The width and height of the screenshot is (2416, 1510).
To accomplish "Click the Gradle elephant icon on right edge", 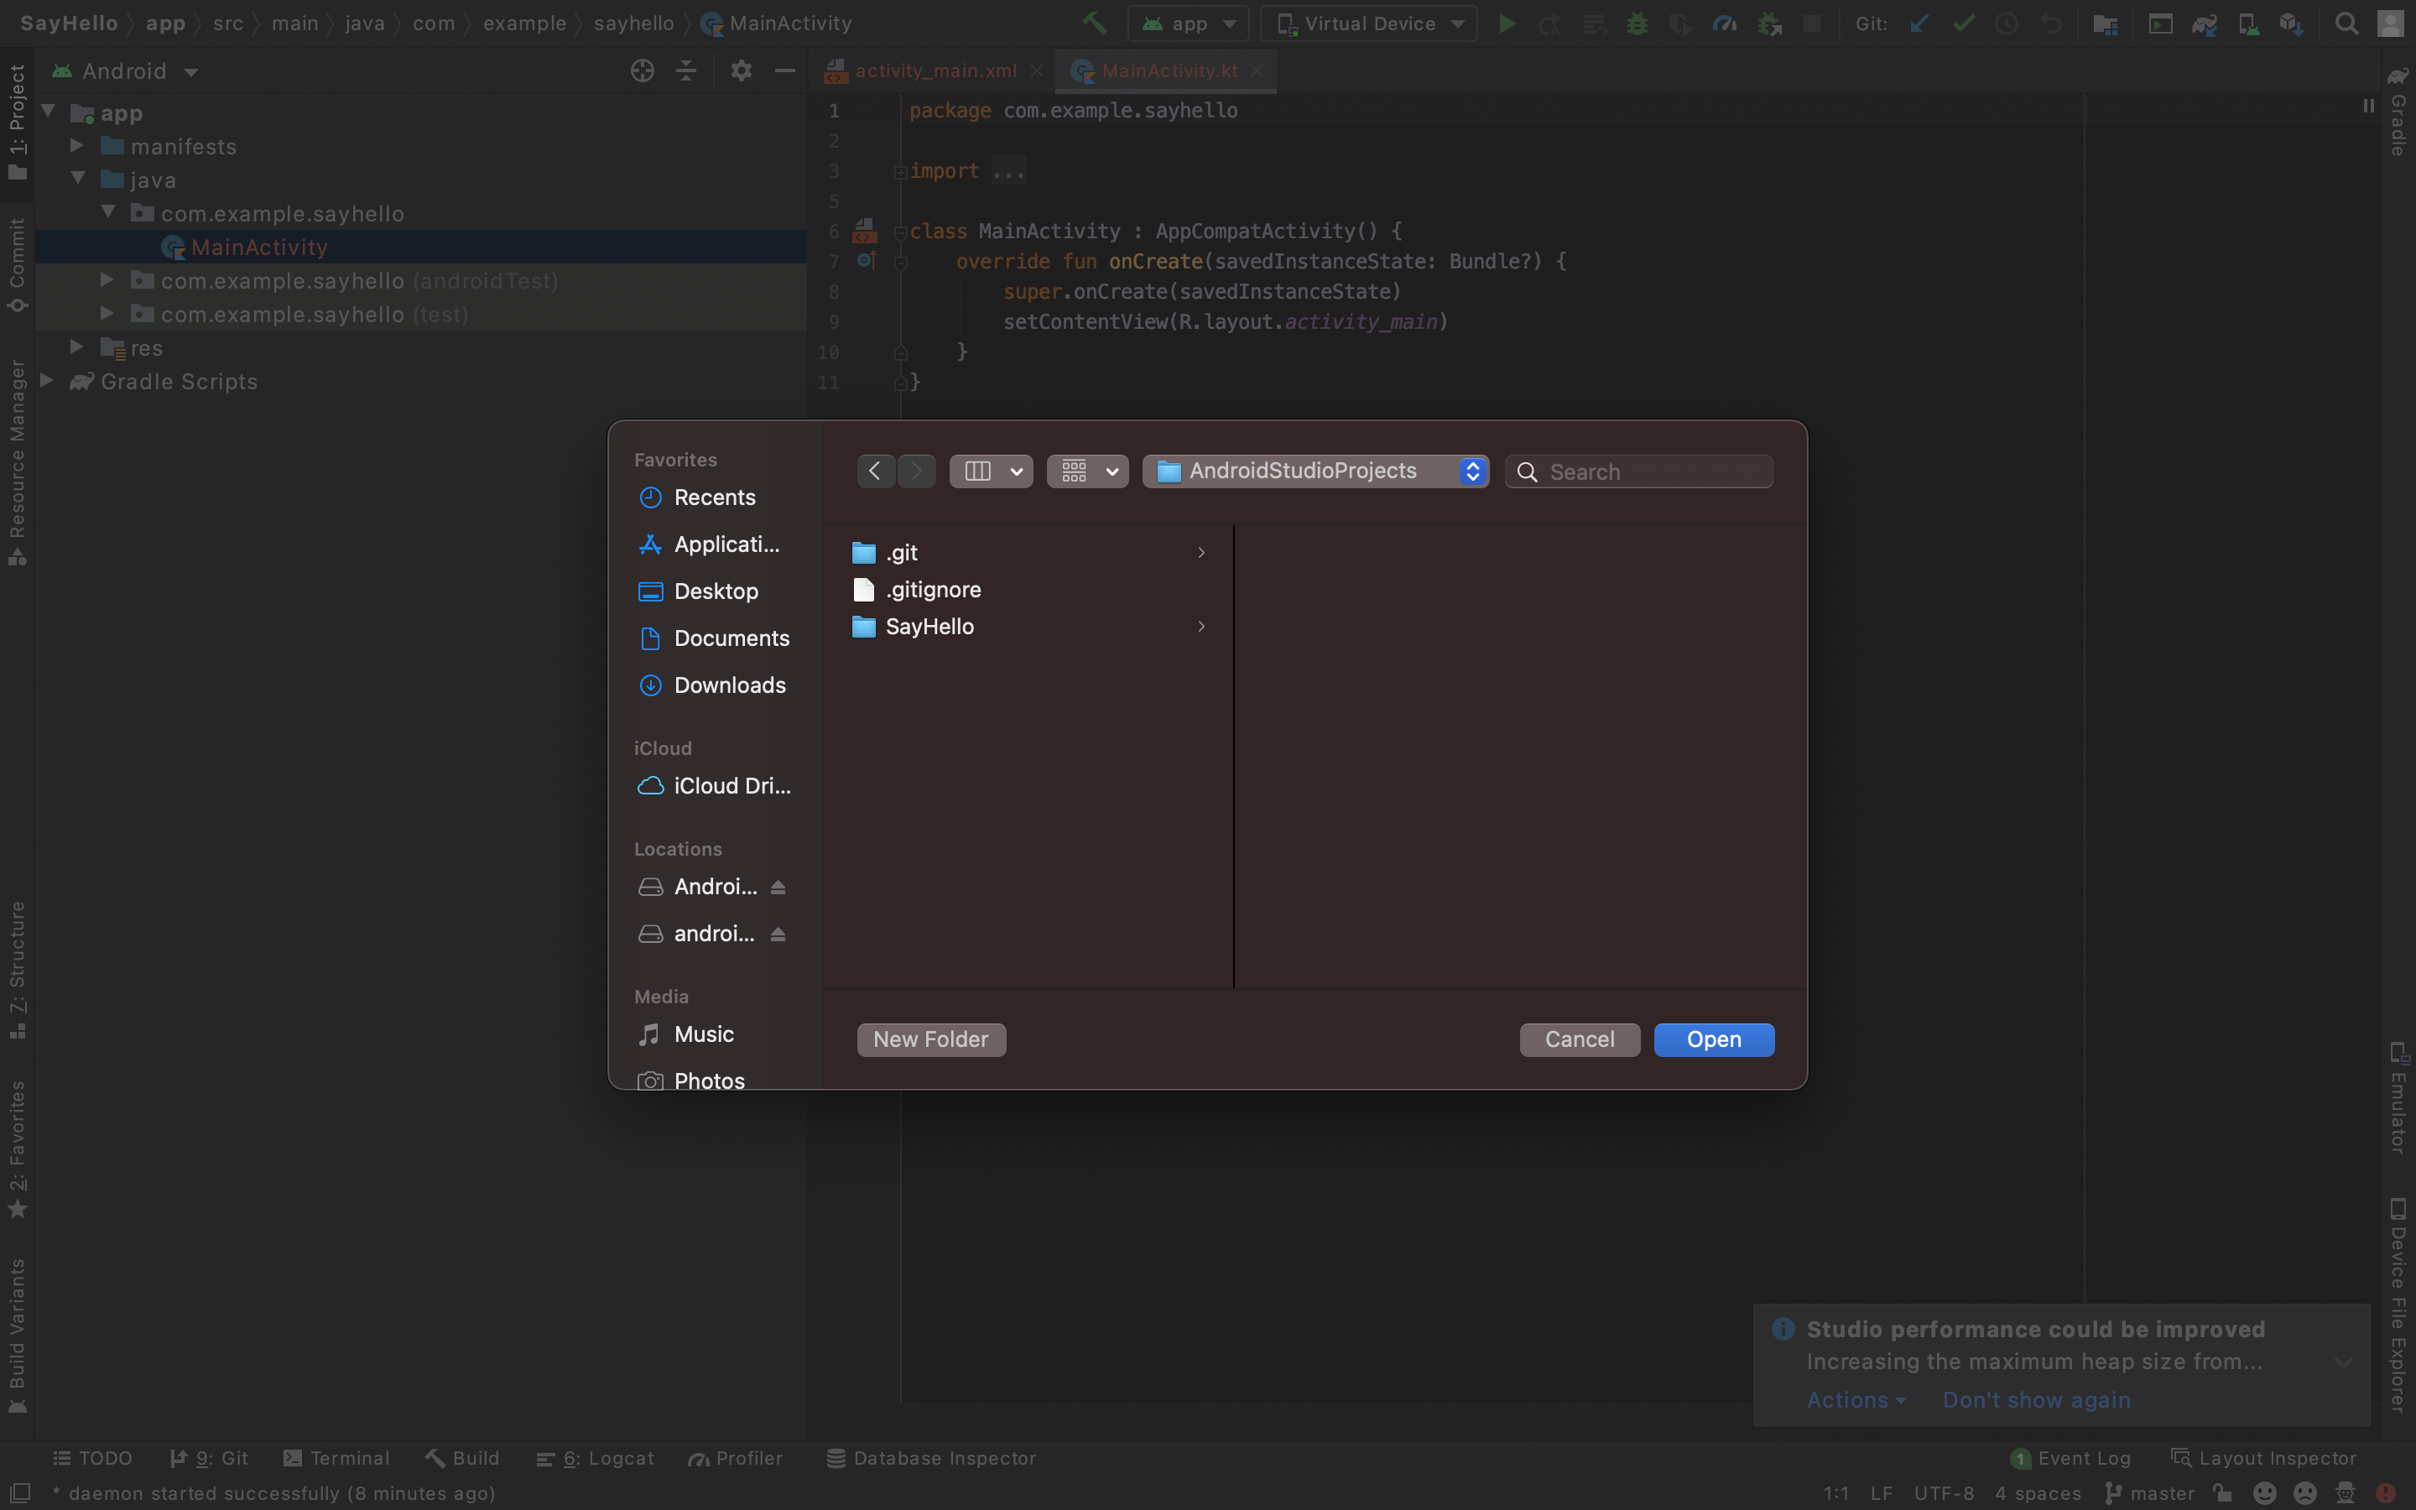I will click(x=2398, y=77).
